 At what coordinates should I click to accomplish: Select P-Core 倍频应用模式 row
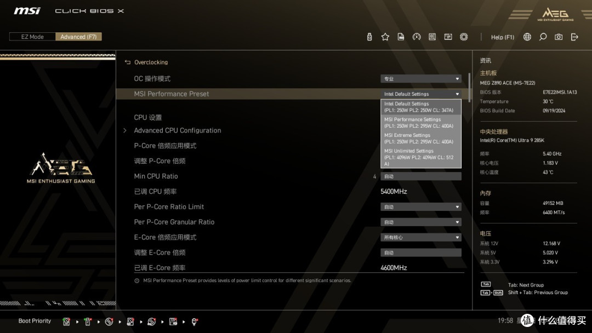[165, 146]
